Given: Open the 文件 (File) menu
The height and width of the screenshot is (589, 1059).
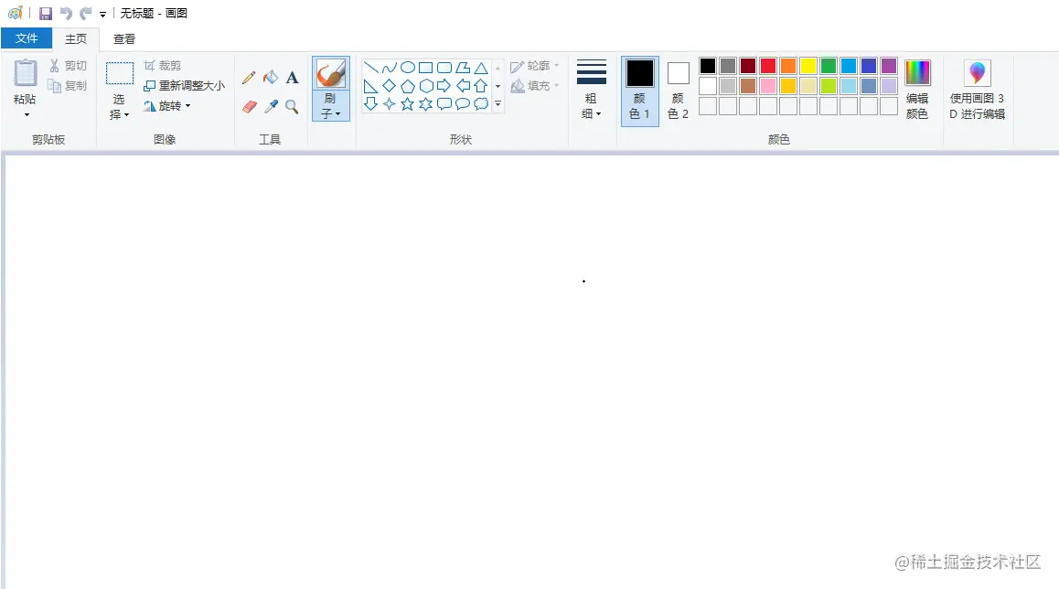Looking at the screenshot, I should [27, 38].
